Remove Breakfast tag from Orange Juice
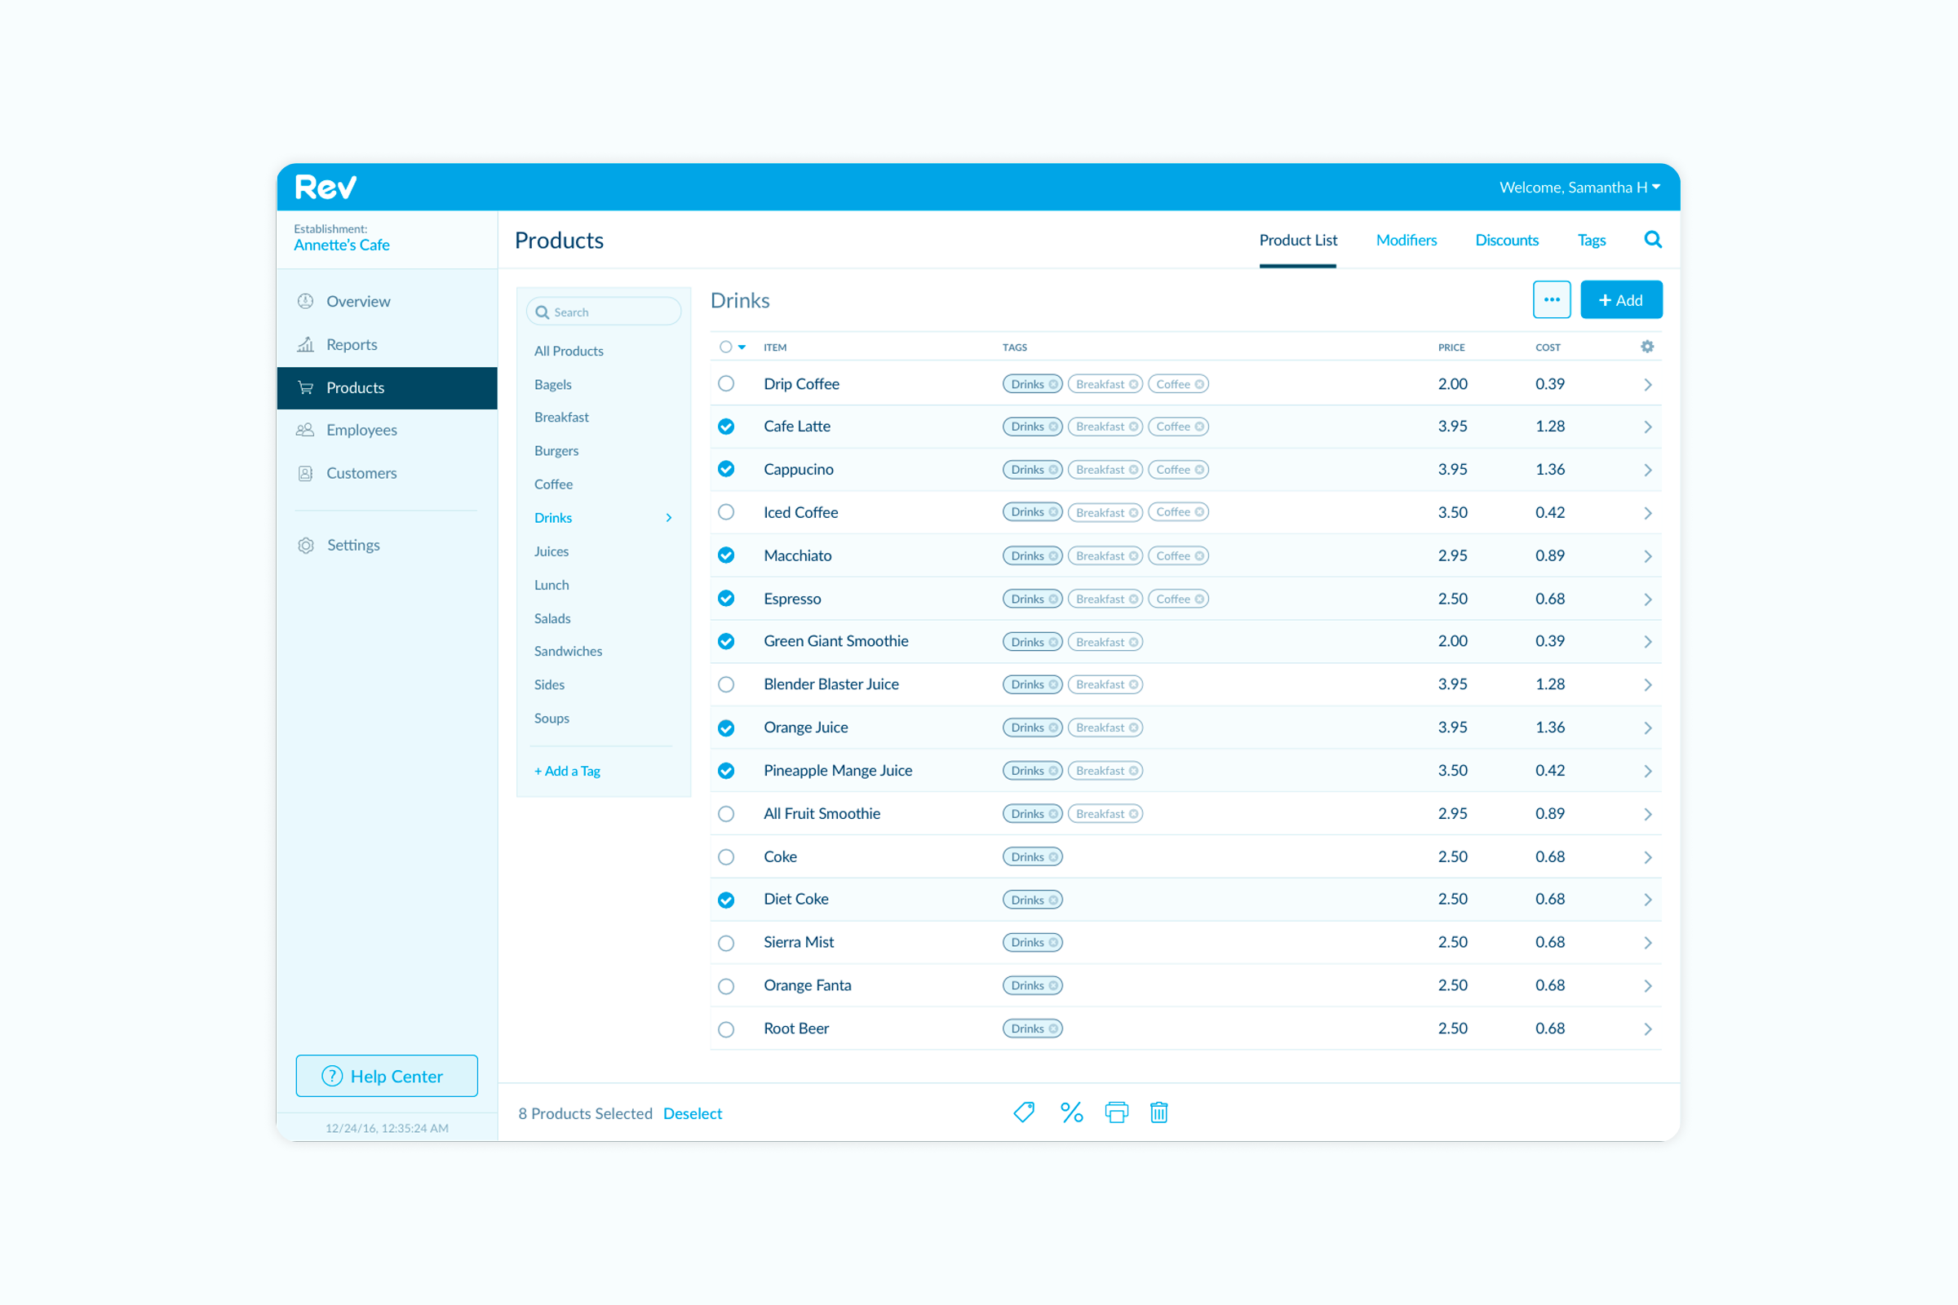Image resolution: width=1958 pixels, height=1305 pixels. coord(1133,728)
